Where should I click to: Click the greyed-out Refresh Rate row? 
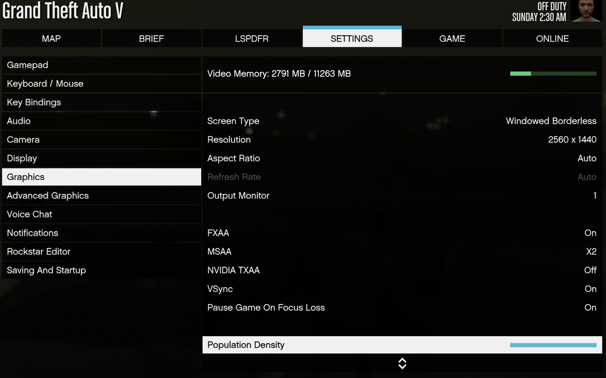tap(402, 177)
